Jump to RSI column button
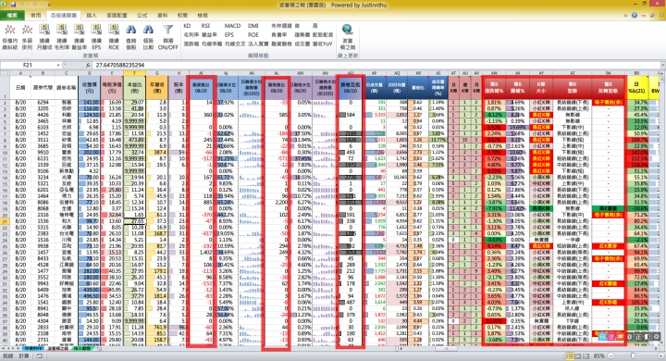 click(205, 26)
